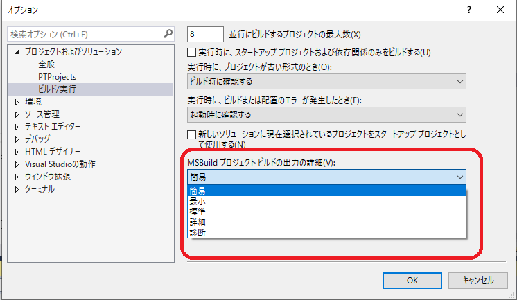Expand the テキスト エディター tree node
The height and width of the screenshot is (300, 517).
(18, 127)
